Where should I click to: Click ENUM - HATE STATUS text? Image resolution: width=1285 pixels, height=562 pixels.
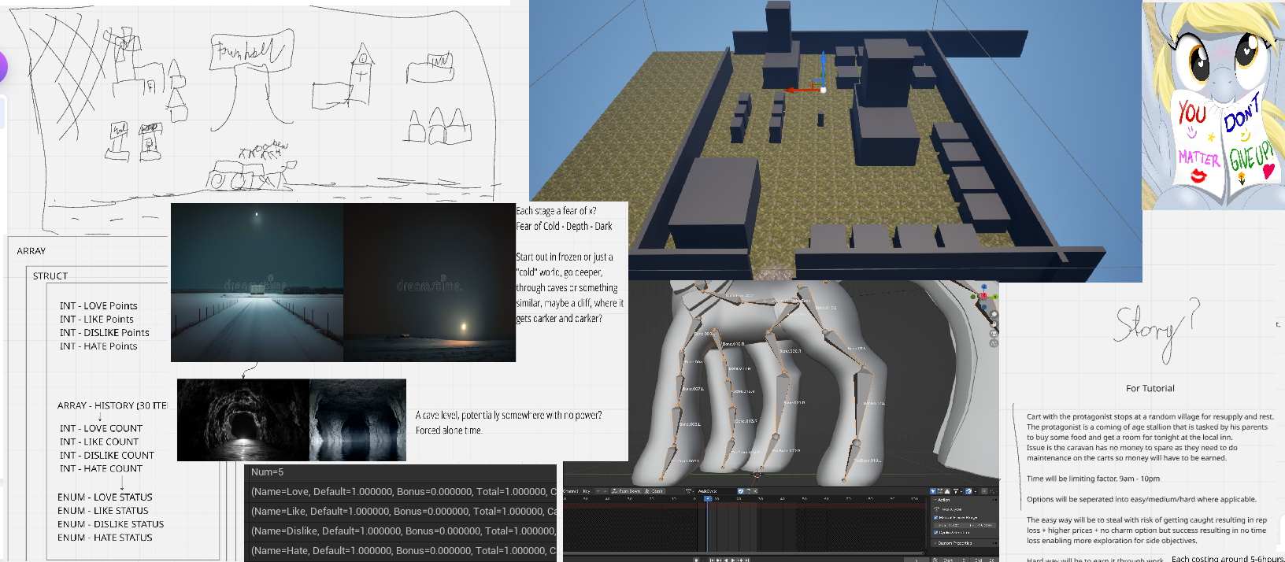[x=105, y=538]
